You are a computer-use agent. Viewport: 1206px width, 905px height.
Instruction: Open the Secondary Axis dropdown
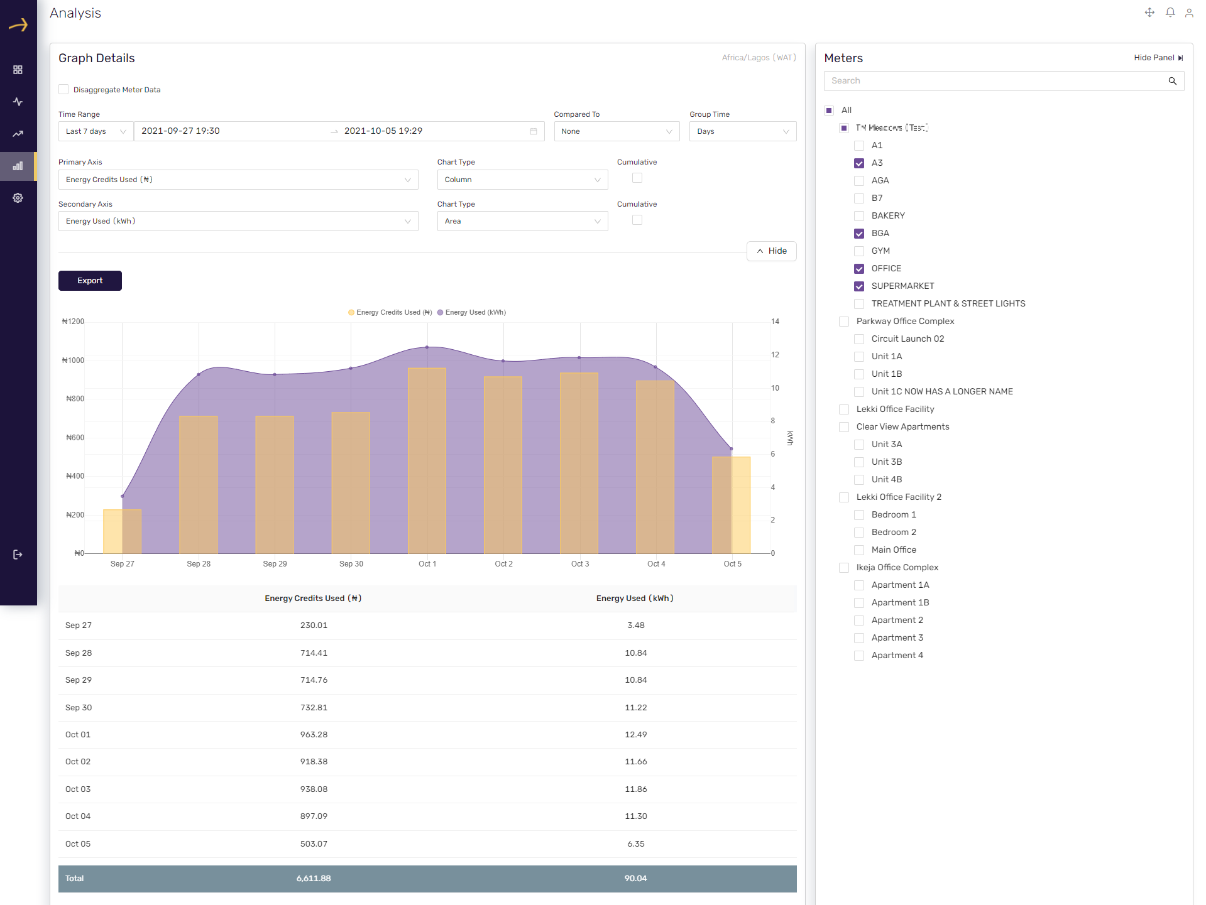(238, 221)
